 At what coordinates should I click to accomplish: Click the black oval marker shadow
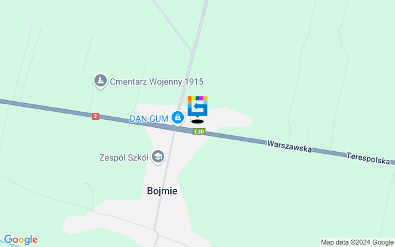tap(197, 122)
